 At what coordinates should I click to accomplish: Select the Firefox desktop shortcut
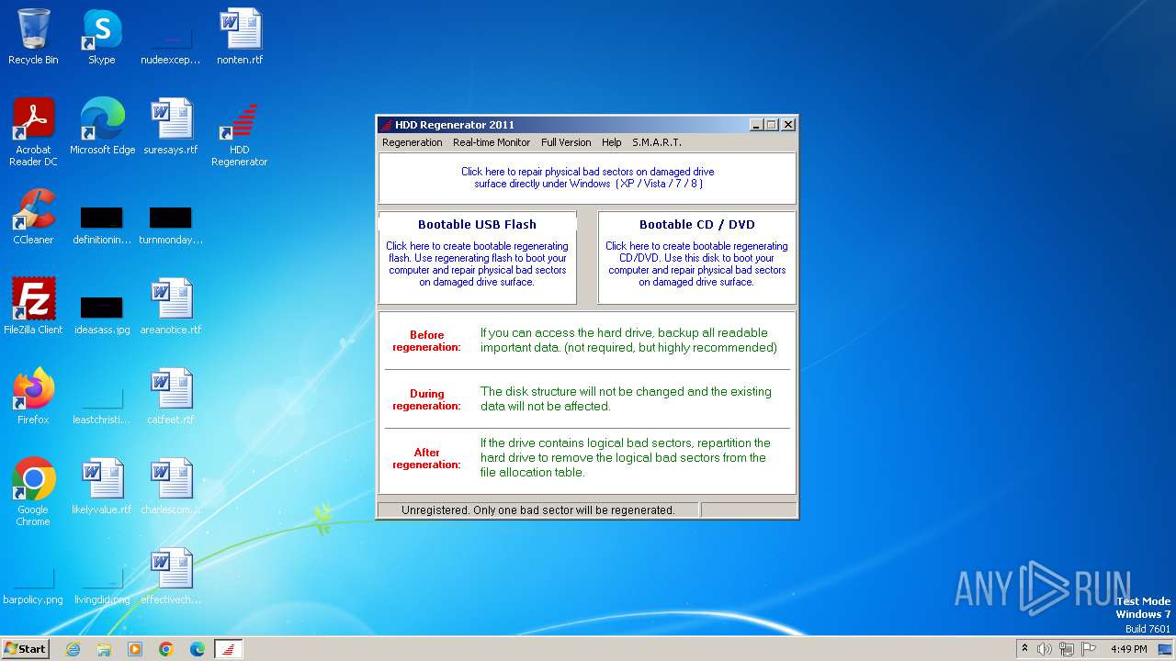pyautogui.click(x=33, y=397)
